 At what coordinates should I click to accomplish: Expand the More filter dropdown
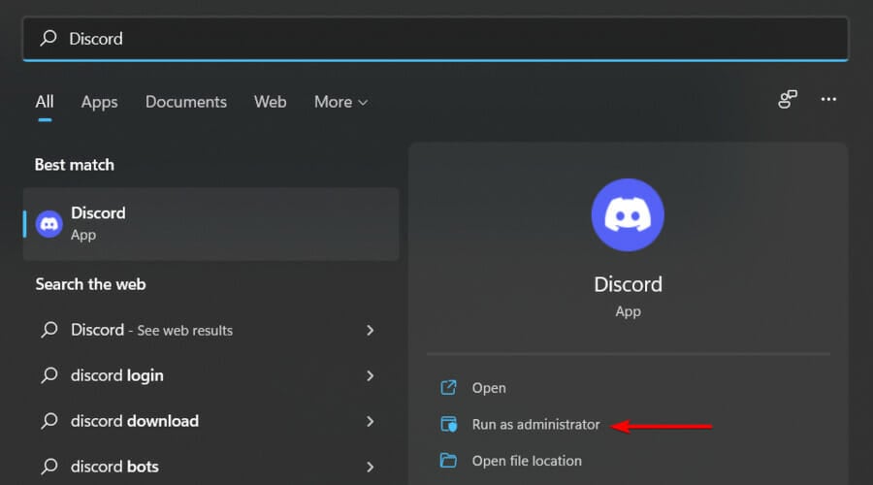click(x=340, y=102)
